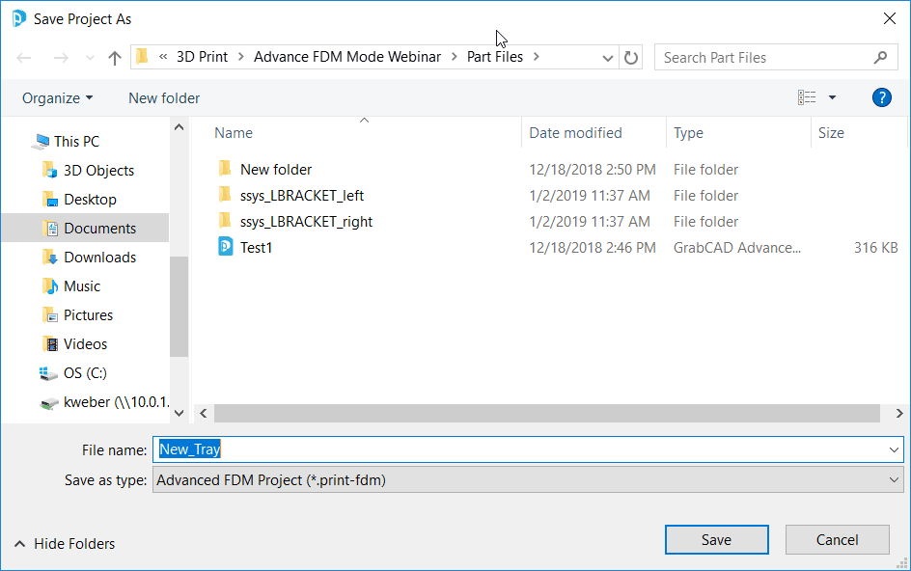This screenshot has height=571, width=911.
Task: Click the Test1 GrabCAD file icon
Action: point(226,247)
